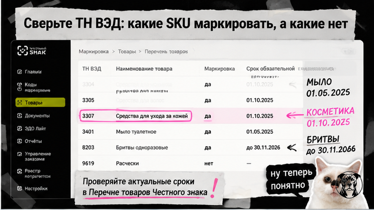
Task: Select code 8203 in the table
Action: [88, 147]
